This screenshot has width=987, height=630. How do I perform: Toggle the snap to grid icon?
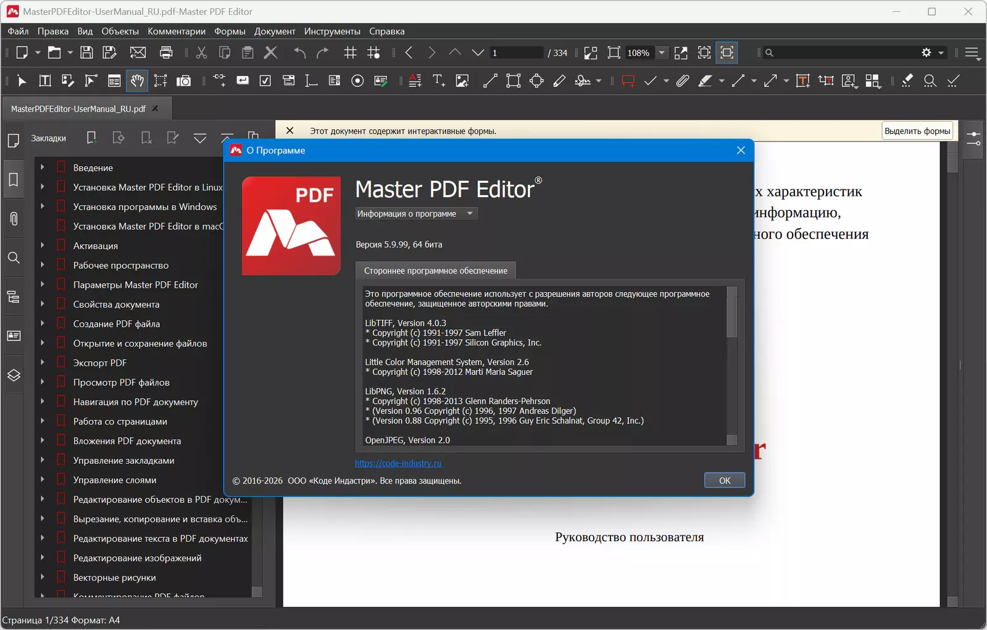373,52
